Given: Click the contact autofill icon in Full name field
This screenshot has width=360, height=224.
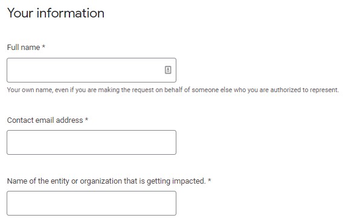Looking at the screenshot, I should 168,70.
